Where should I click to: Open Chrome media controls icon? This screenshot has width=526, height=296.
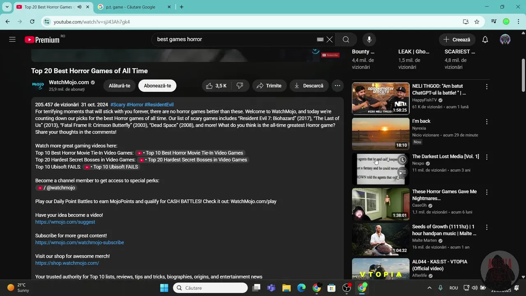(494, 22)
